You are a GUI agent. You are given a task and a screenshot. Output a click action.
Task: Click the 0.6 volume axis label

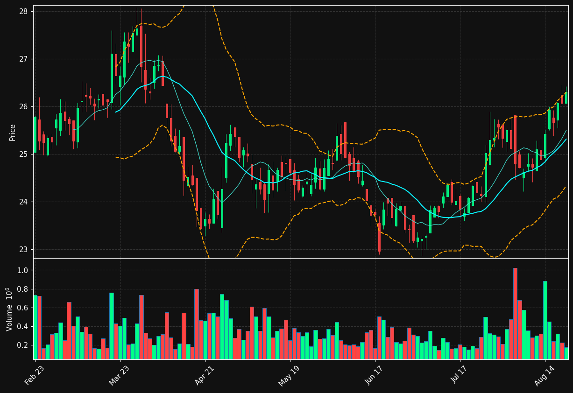pyautogui.click(x=23, y=308)
